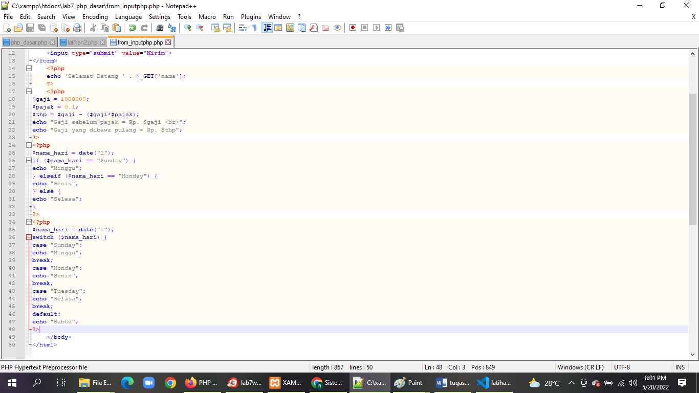699x393 pixels.
Task: Click the Print toolbar icon
Action: click(77, 28)
